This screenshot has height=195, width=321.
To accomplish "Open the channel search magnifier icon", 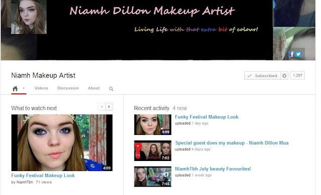I will pyautogui.click(x=111, y=88).
